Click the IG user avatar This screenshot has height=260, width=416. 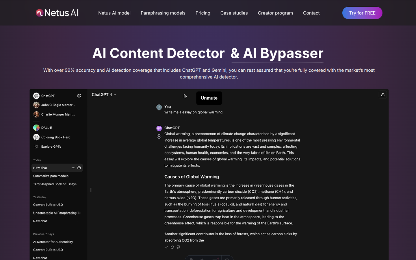click(x=159, y=107)
